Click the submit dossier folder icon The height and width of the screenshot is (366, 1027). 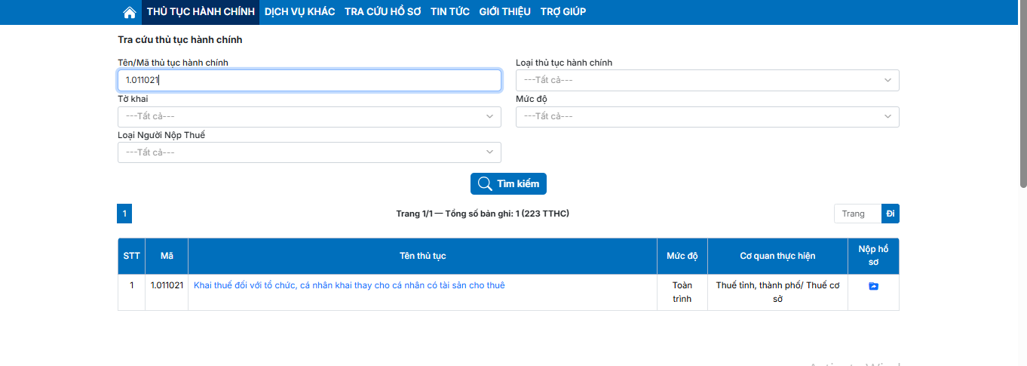(x=873, y=286)
